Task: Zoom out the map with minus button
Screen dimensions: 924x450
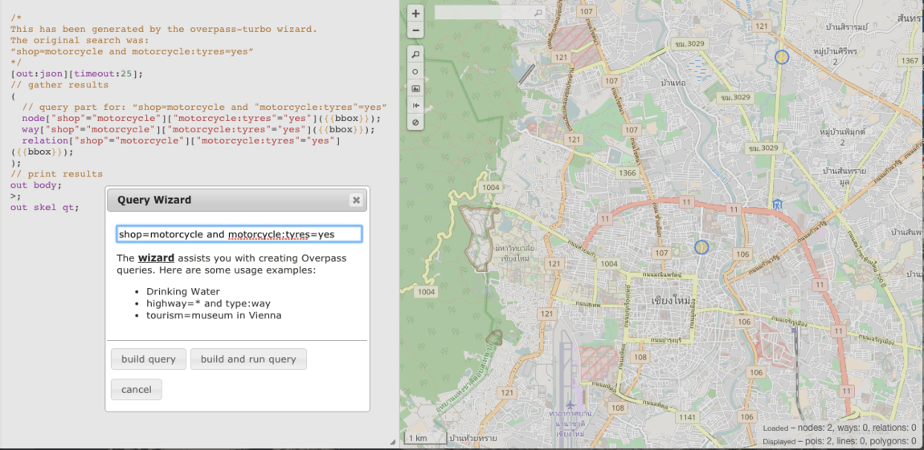Action: [415, 30]
